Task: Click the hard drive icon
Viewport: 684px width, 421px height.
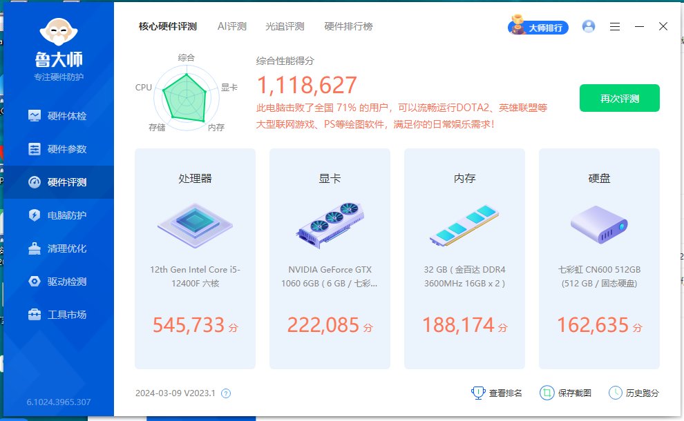Action: pyautogui.click(x=600, y=225)
